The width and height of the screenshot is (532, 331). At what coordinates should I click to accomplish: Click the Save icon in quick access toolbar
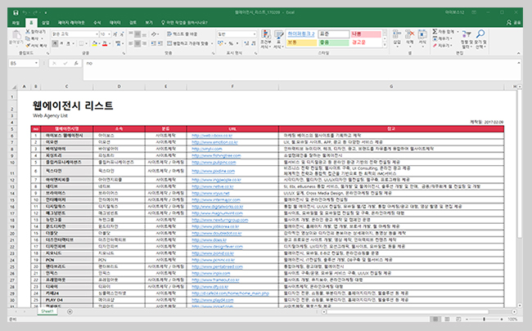click(16, 12)
